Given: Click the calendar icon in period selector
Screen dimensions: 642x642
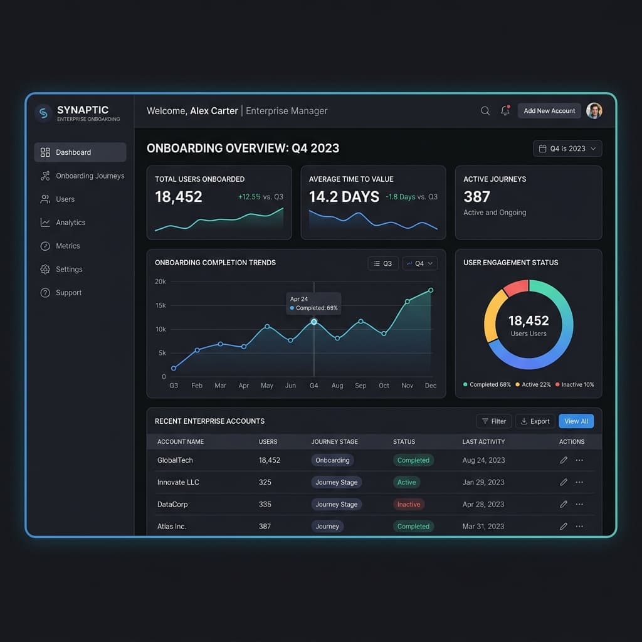Looking at the screenshot, I should [x=542, y=149].
